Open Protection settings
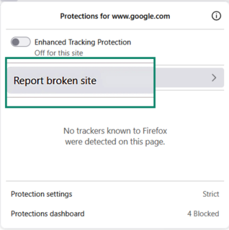The image size is (229, 230). (115, 194)
